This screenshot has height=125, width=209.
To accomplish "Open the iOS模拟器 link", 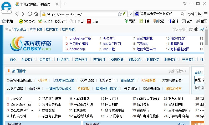I will click(148, 80).
